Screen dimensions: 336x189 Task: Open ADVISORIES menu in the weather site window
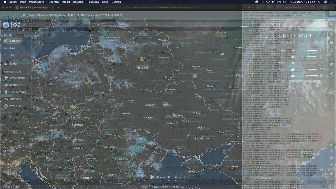click(256, 13)
